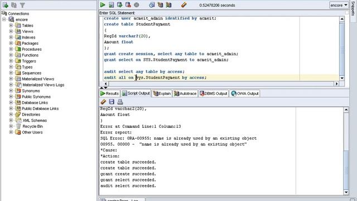Viewport: 357px width, 201px height.
Task: Expand the Views node
Action: click(x=11, y=31)
